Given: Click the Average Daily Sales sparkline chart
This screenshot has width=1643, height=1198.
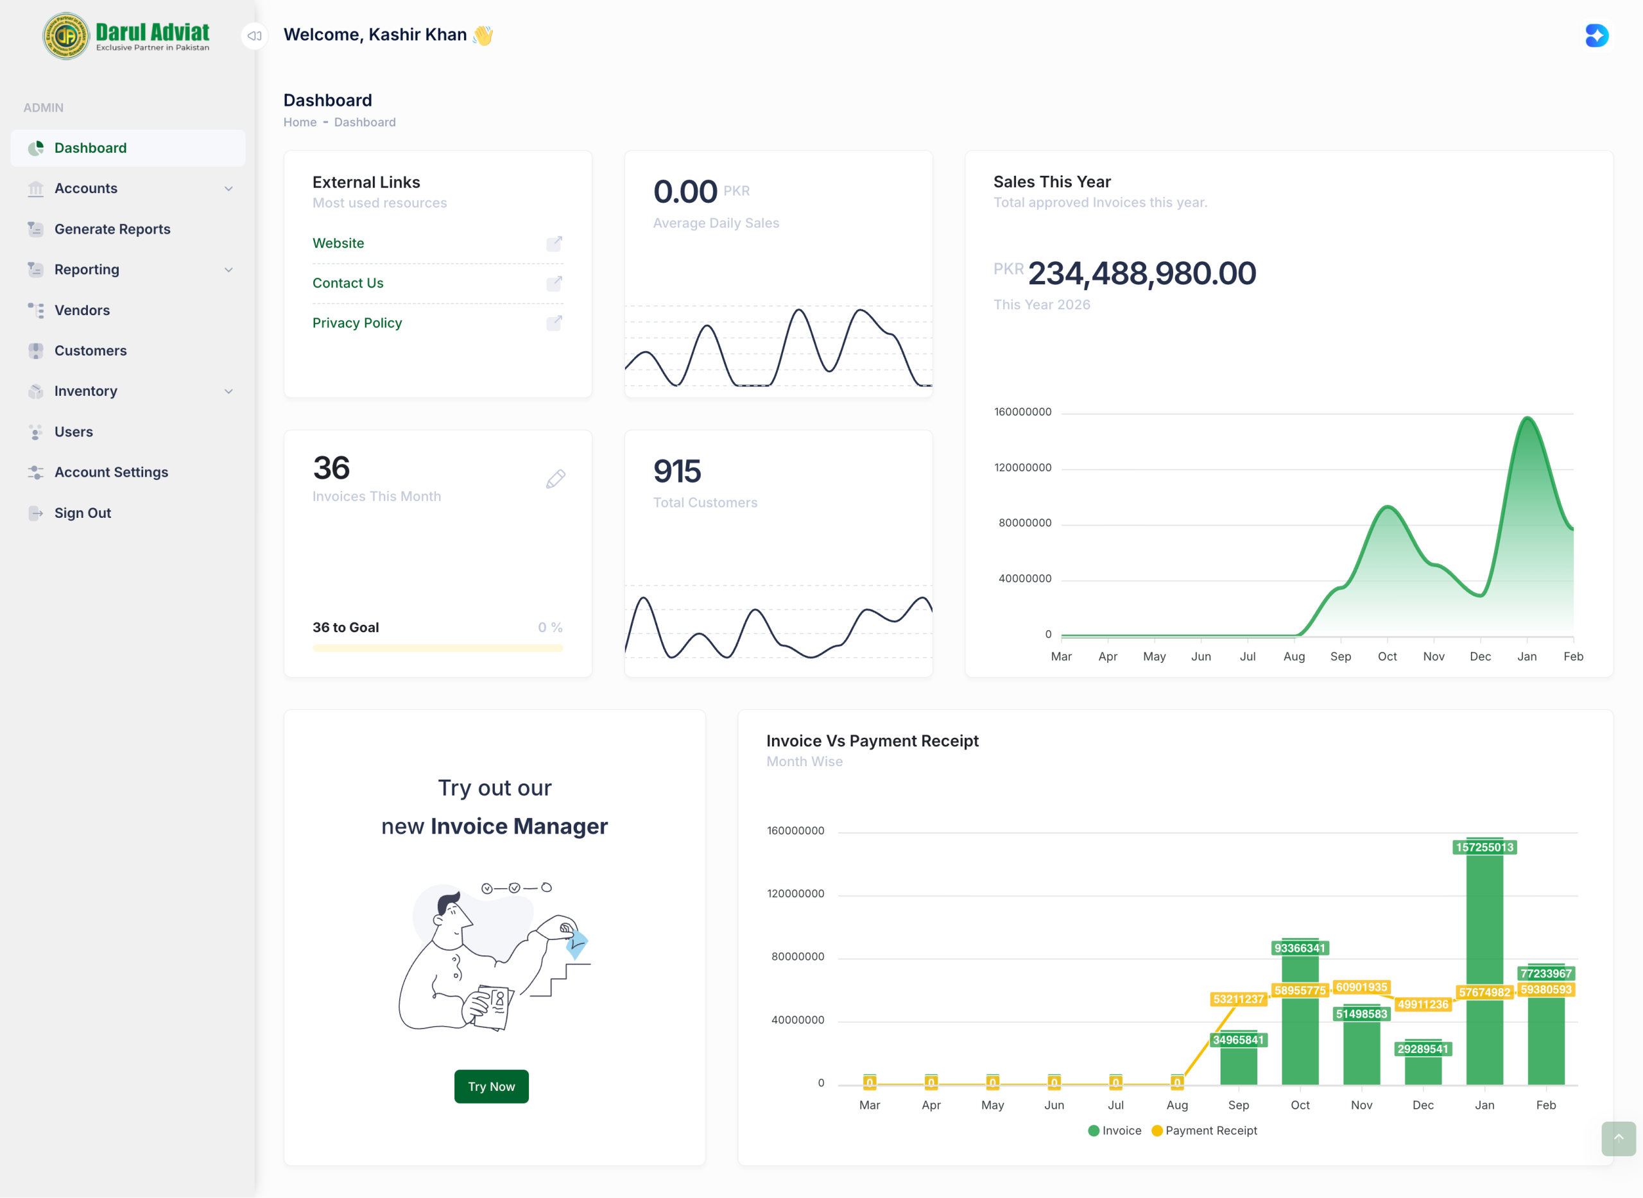Looking at the screenshot, I should click(x=778, y=347).
